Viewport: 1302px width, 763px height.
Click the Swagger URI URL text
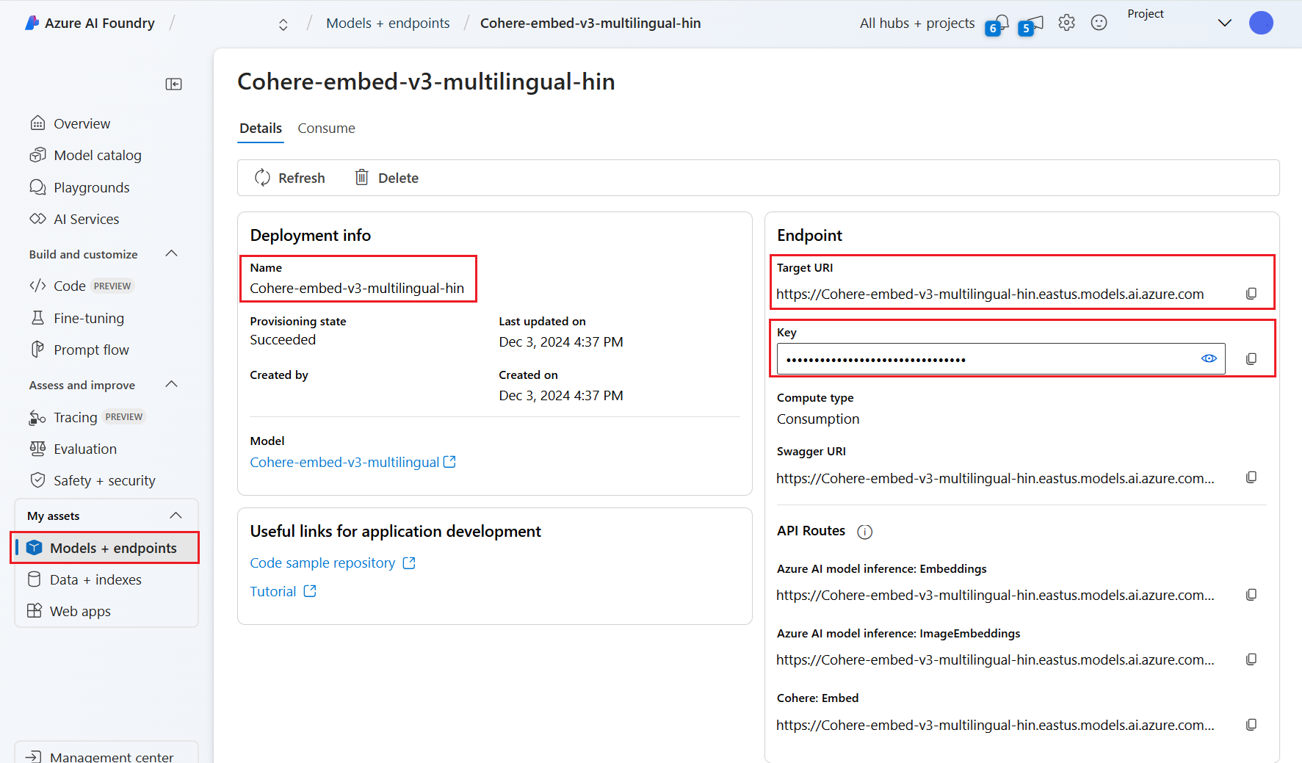[995, 478]
